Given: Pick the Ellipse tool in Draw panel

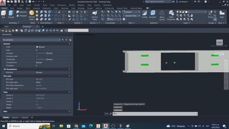Looking at the screenshot, I should click(x=63, y=19).
